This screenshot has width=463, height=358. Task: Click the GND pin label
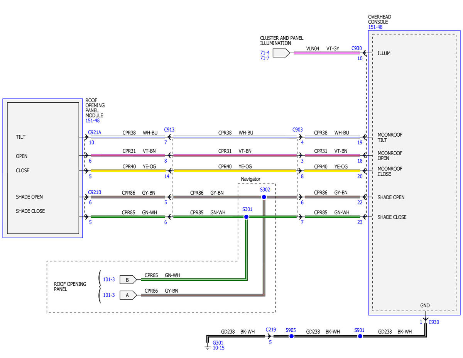point(425,305)
